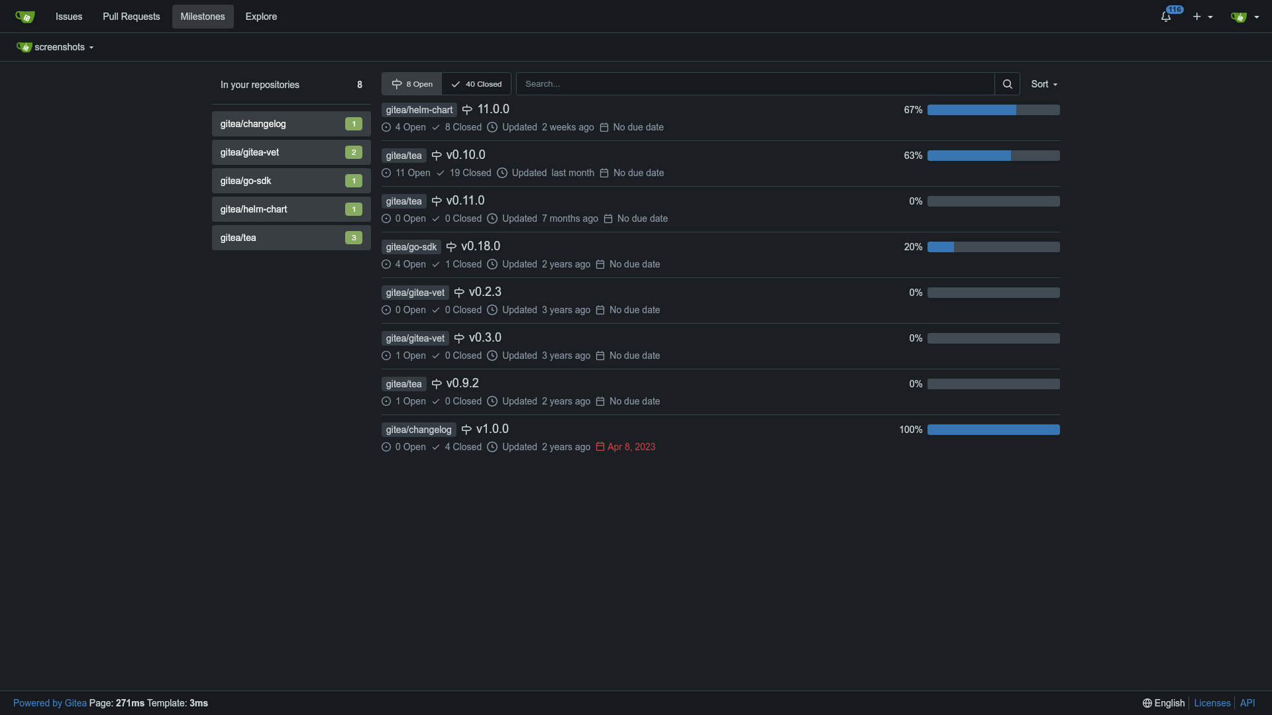Click the globe icon next to English
Screen dimensions: 1272x715
point(1147,703)
